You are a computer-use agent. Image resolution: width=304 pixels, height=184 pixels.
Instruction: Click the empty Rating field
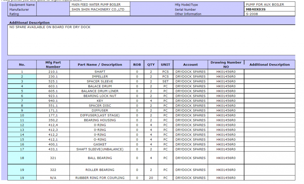pyautogui.click(x=100, y=14)
